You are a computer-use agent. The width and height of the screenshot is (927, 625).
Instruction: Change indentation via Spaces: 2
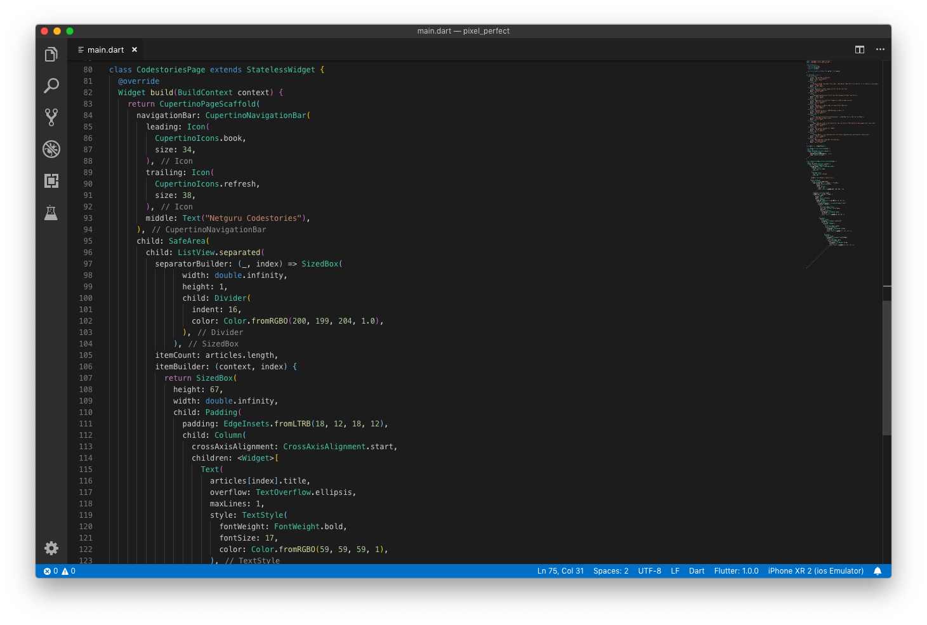click(x=610, y=571)
